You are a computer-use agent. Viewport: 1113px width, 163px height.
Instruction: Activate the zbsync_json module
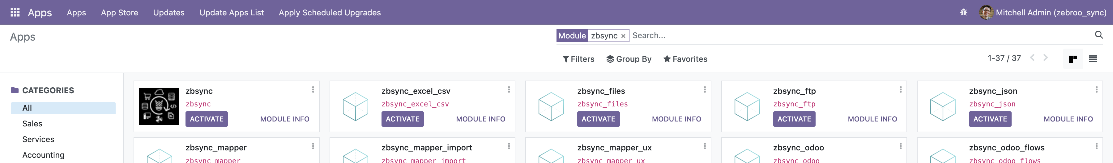point(990,119)
